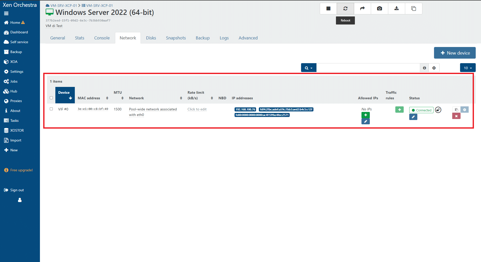Click the Stop VM square icon
Viewport: 481px width, 262px height.
click(x=328, y=9)
